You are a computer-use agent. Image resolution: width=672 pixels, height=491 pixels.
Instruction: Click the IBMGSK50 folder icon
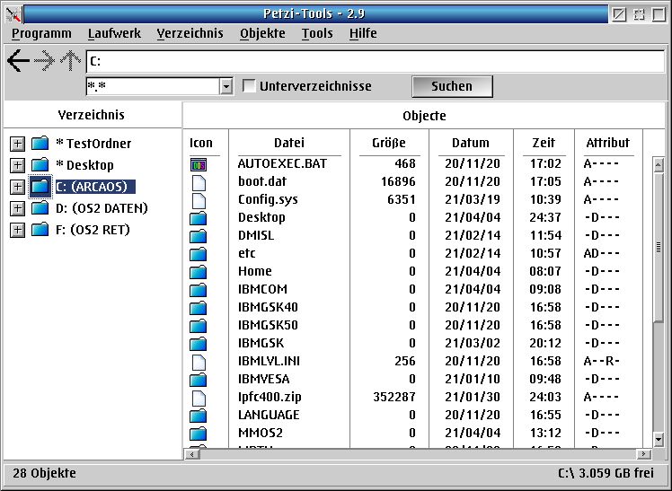click(x=199, y=326)
